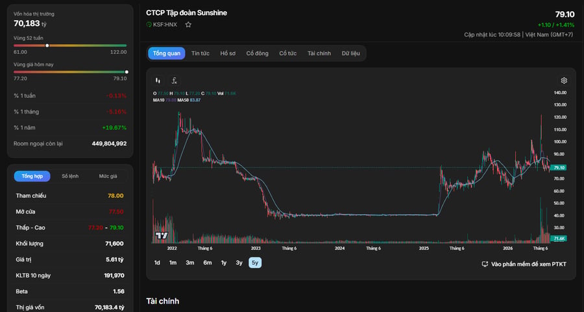The image size is (584, 312).
Task: Add KSF to favorites with star icon
Action: point(188,25)
